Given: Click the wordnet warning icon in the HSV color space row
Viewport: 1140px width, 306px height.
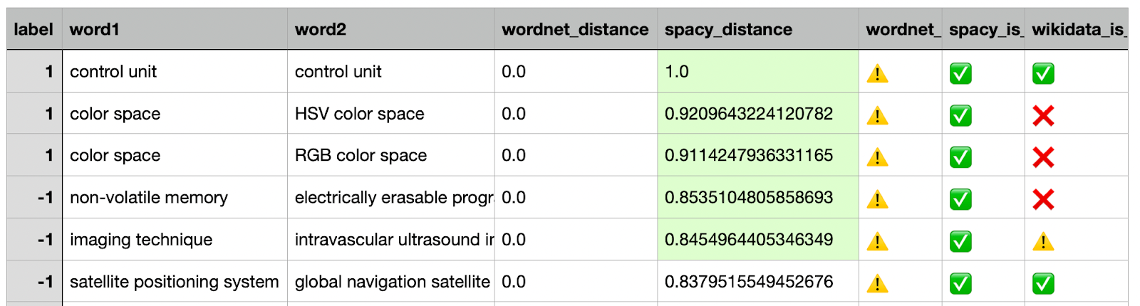Looking at the screenshot, I should tap(877, 115).
